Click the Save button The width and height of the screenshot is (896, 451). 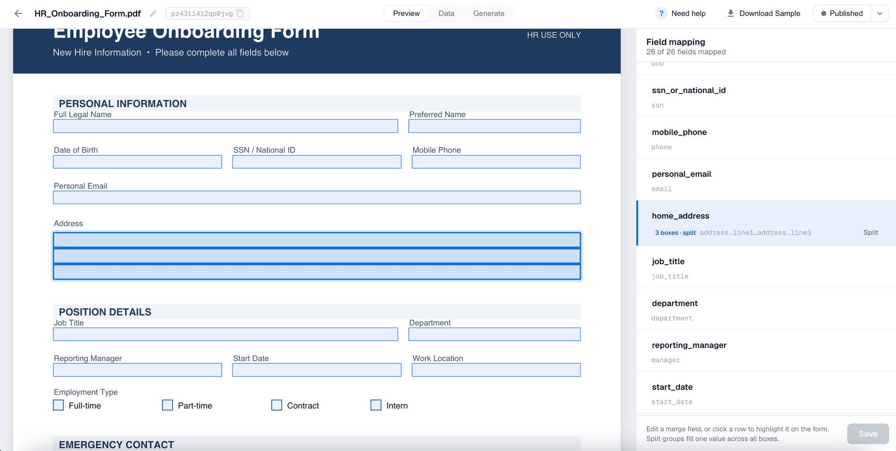click(x=868, y=434)
